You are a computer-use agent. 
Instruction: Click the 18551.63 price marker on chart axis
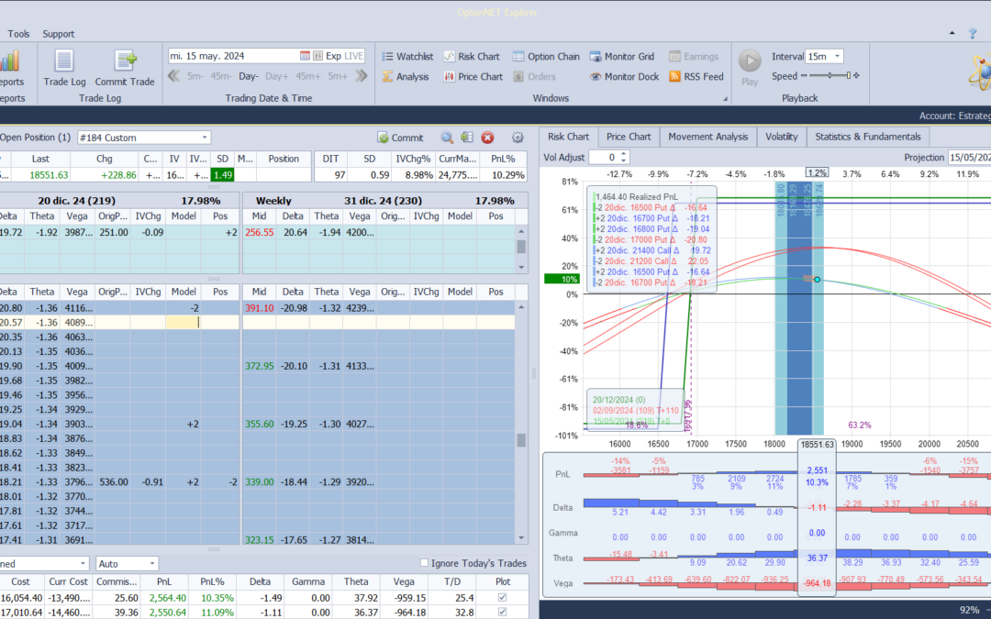817,444
